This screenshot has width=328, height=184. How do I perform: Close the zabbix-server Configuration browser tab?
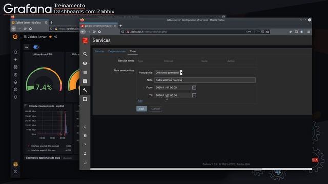click(x=115, y=26)
